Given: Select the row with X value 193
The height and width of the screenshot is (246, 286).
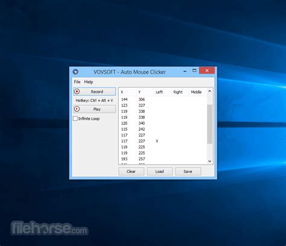Looking at the screenshot, I should point(163,159).
